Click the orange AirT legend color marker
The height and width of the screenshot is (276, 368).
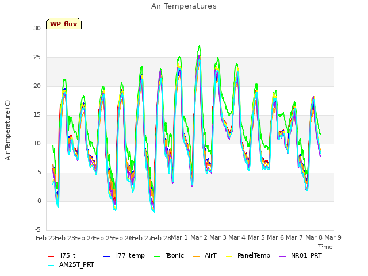point(197,256)
